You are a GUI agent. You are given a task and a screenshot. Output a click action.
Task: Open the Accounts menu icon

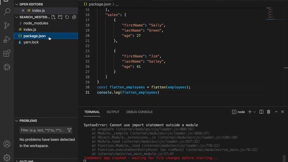pos(7,144)
